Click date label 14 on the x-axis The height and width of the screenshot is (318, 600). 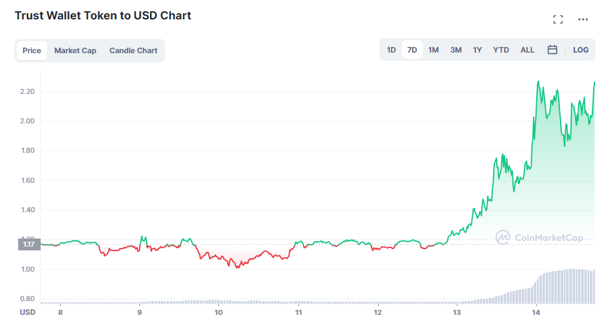(536, 312)
